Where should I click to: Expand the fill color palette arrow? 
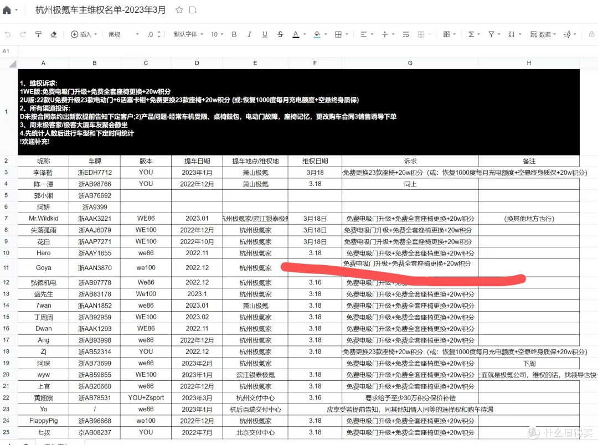tap(326, 34)
